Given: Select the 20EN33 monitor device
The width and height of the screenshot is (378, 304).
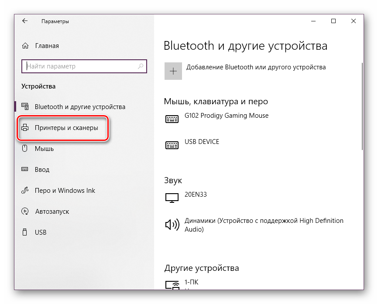Looking at the screenshot, I should tap(196, 195).
